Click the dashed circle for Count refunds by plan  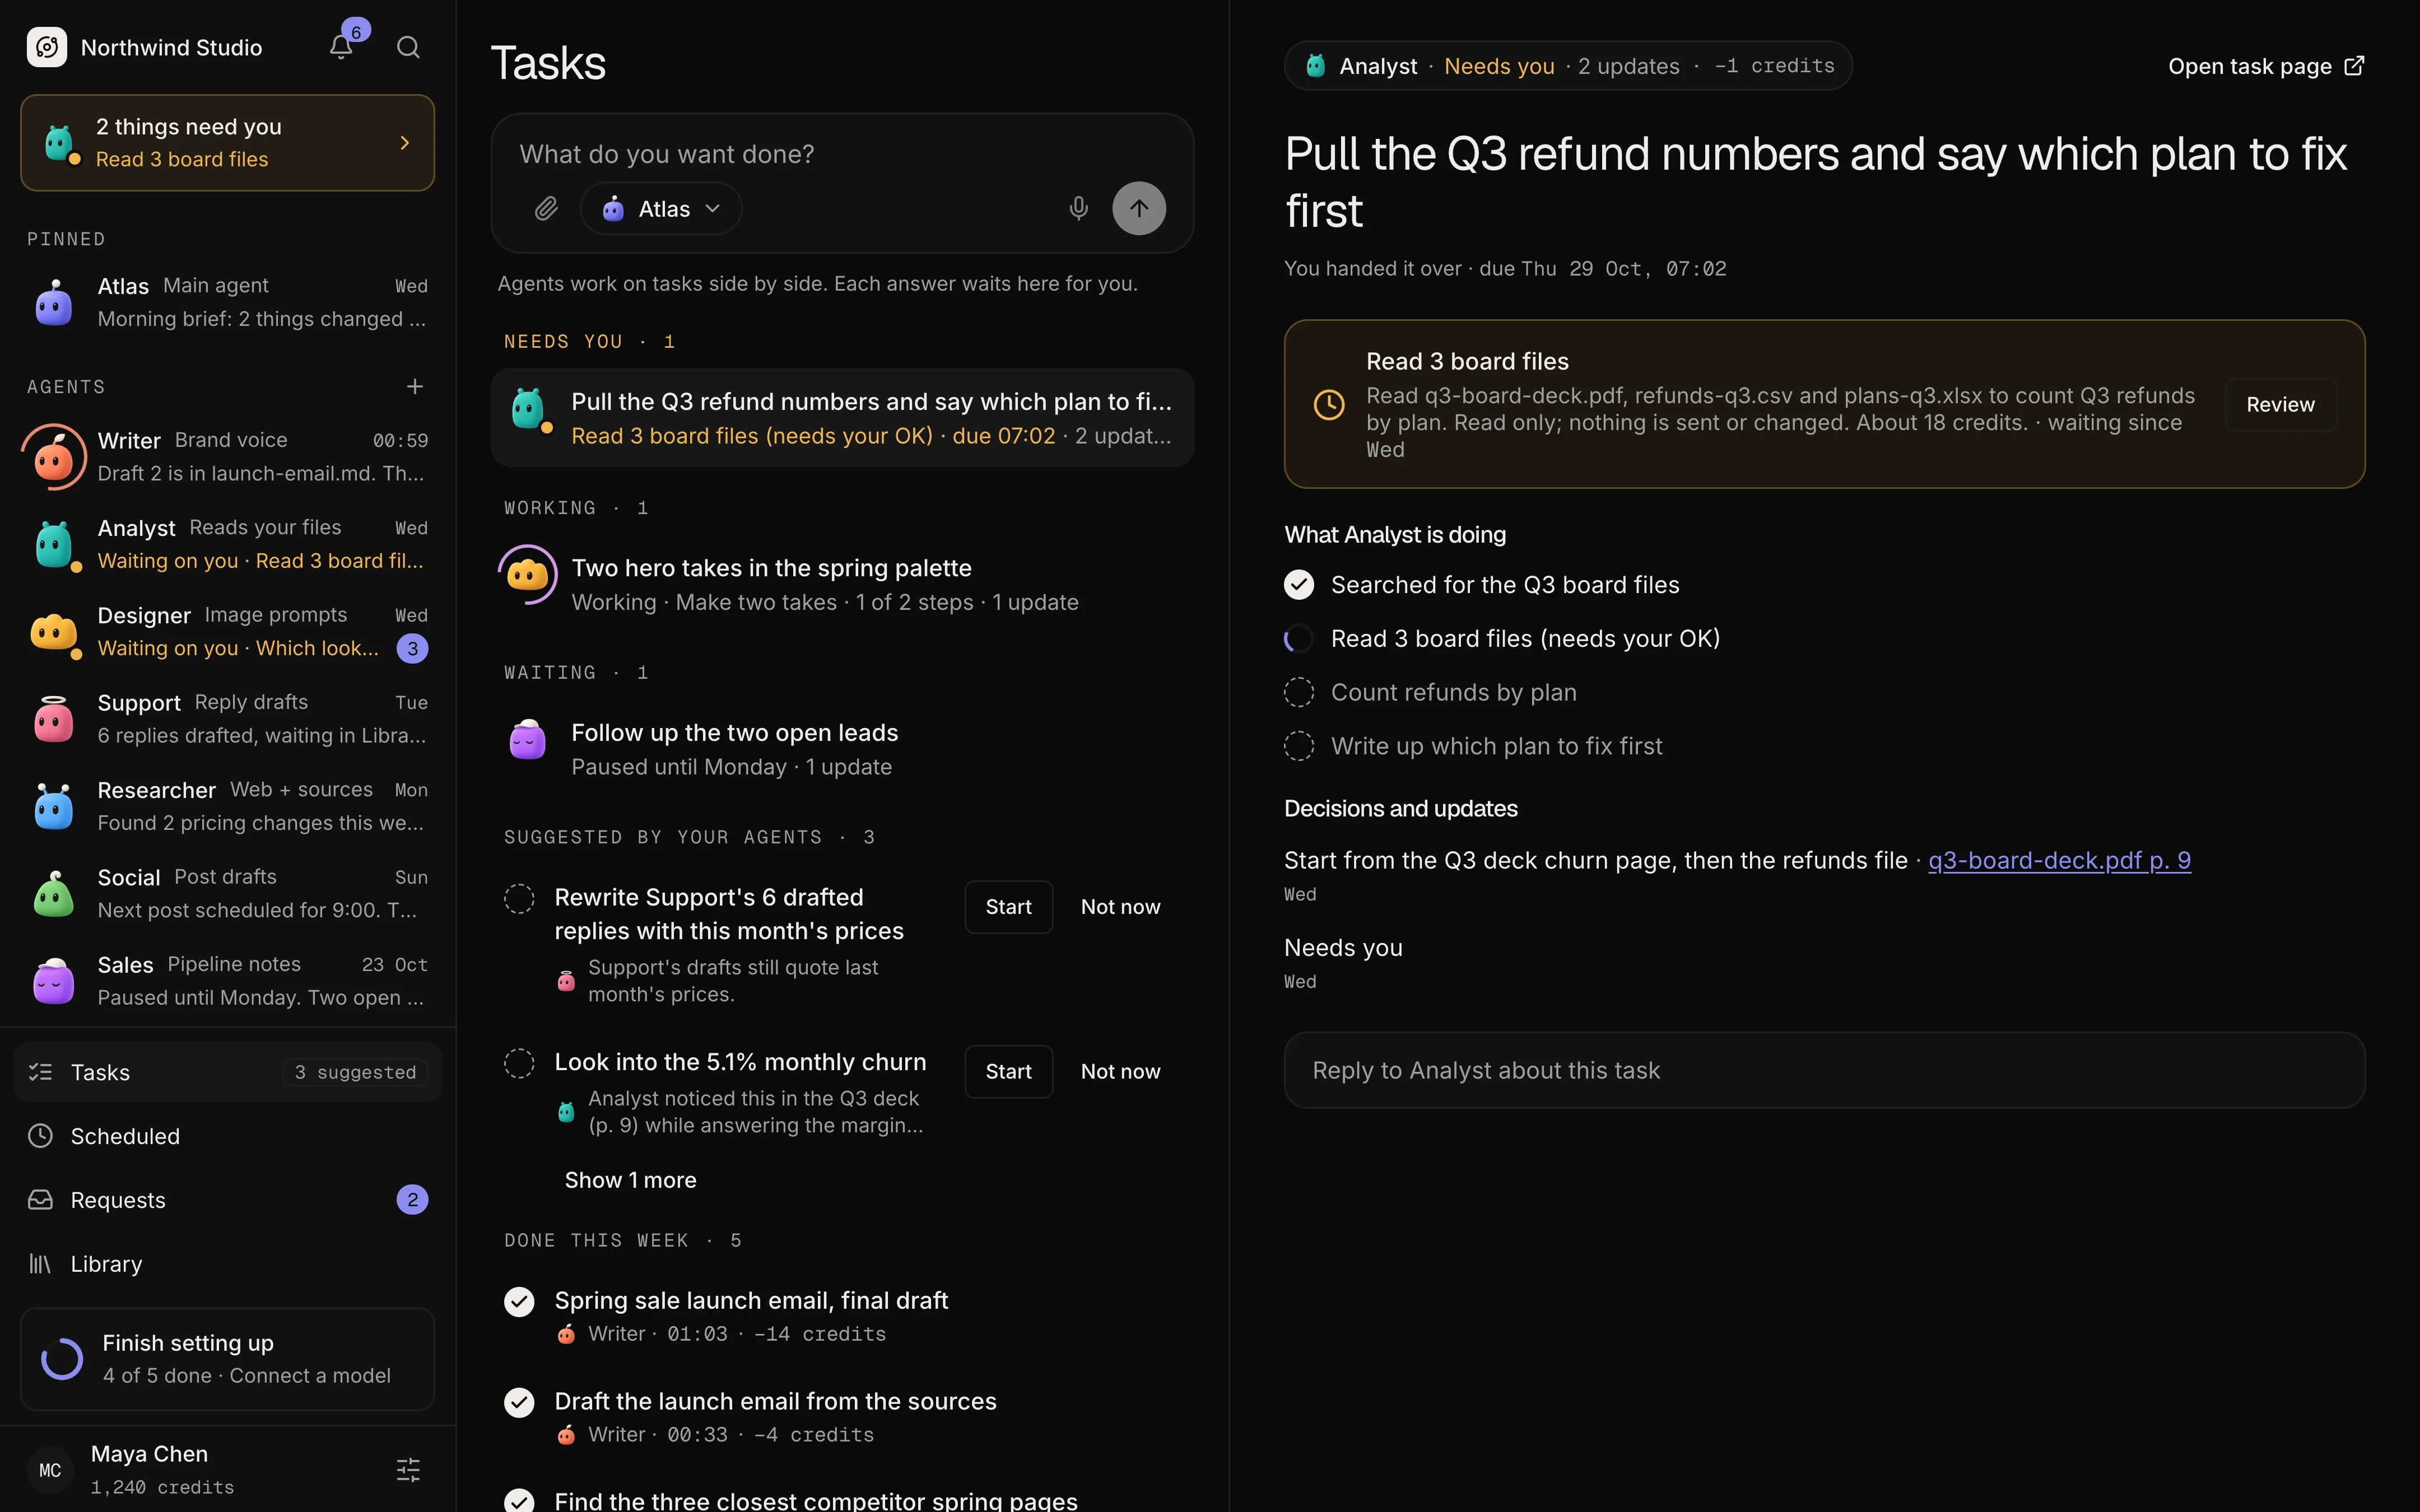pos(1299,692)
